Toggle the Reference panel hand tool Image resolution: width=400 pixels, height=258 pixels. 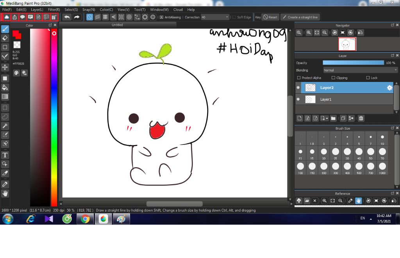(359, 201)
